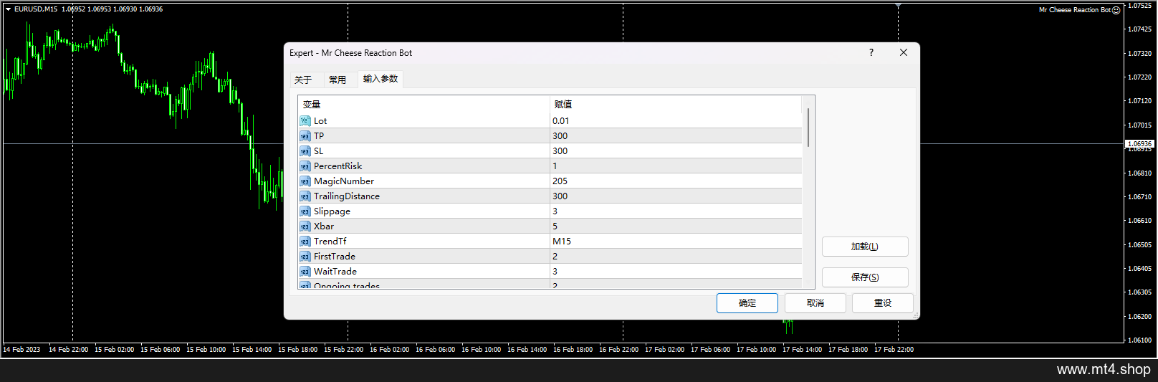Click the Lot variable name

click(x=320, y=121)
